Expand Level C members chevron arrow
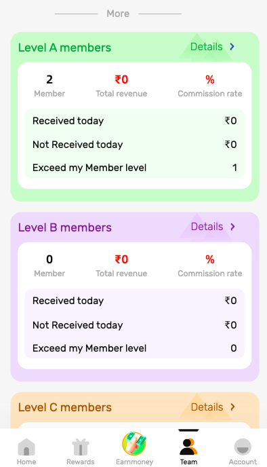Viewport: 267px width, 467px height. (232, 407)
